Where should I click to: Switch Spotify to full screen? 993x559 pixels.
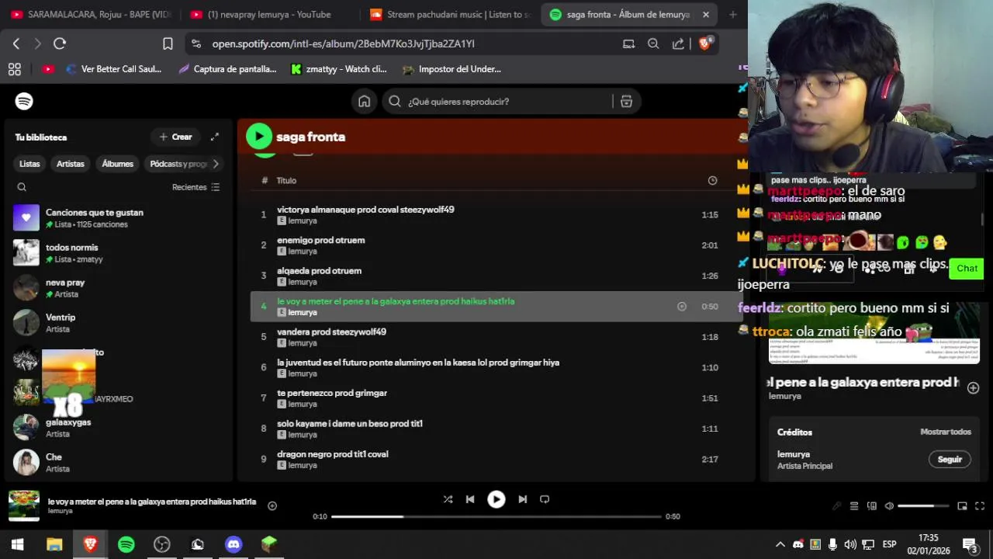pyautogui.click(x=979, y=506)
